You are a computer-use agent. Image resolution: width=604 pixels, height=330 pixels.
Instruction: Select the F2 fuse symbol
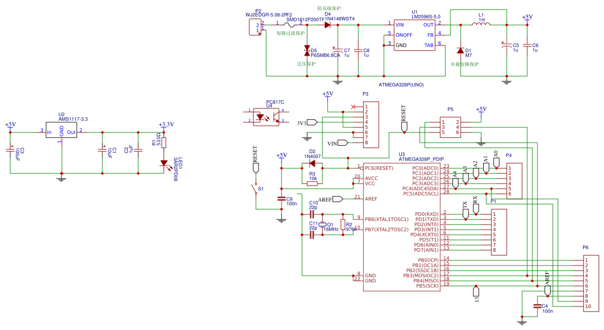[293, 24]
